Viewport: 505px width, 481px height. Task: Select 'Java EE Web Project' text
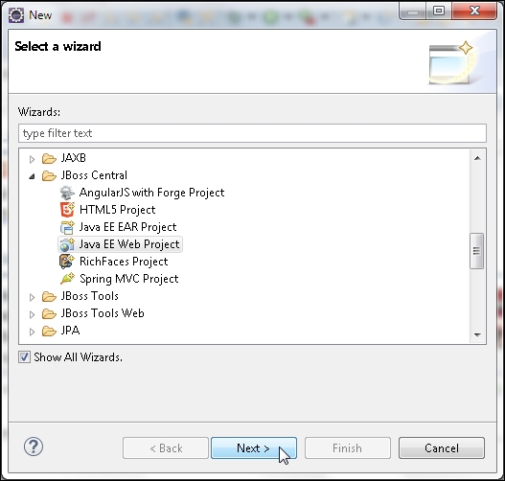[x=129, y=244]
